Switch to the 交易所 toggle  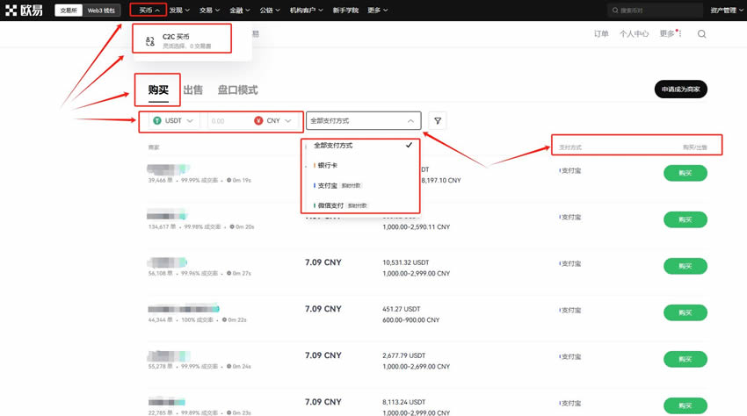coord(69,11)
